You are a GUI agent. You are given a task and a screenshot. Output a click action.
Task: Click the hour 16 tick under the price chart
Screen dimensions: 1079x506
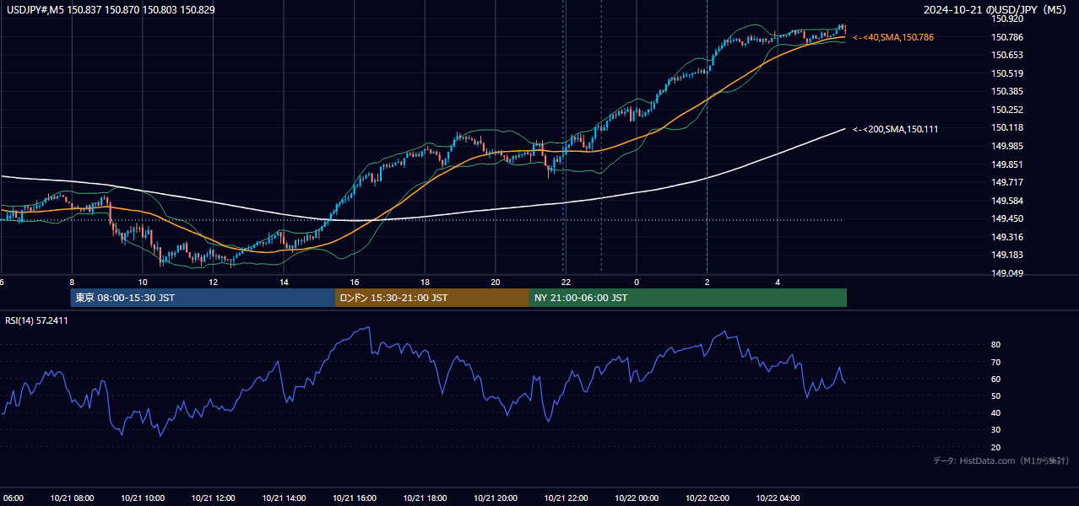tap(355, 282)
